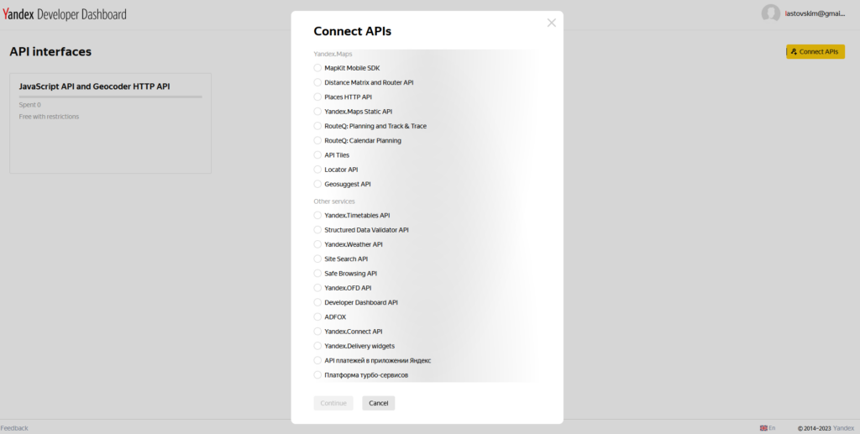The width and height of the screenshot is (860, 434).
Task: Choose Yandex.Weather API option
Action: [x=317, y=244]
